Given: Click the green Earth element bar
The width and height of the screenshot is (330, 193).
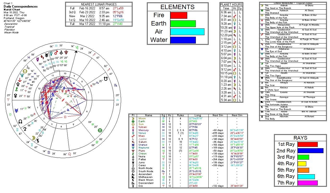Looking at the screenshot, I should point(183,23).
